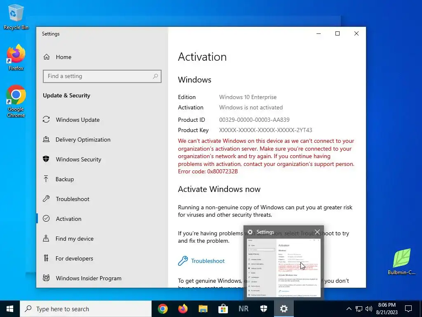This screenshot has width=422, height=317.
Task: Close the Settings taskbar preview
Action: pos(317,232)
